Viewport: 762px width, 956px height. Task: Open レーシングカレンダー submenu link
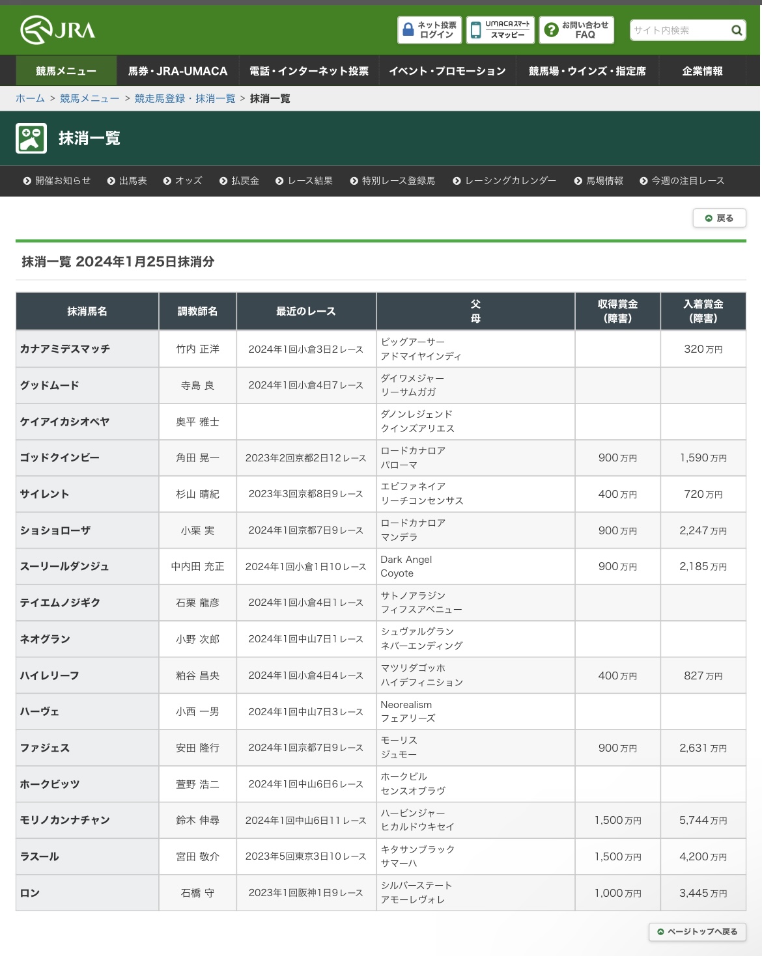click(x=505, y=181)
